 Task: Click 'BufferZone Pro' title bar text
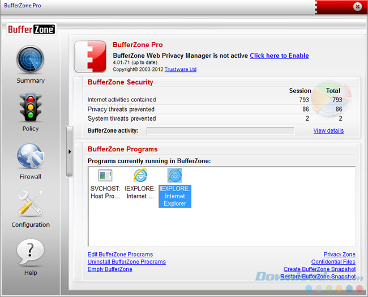pos(23,6)
